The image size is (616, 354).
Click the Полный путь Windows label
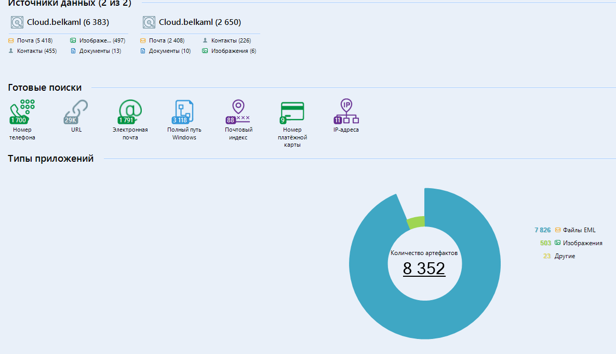(x=184, y=134)
